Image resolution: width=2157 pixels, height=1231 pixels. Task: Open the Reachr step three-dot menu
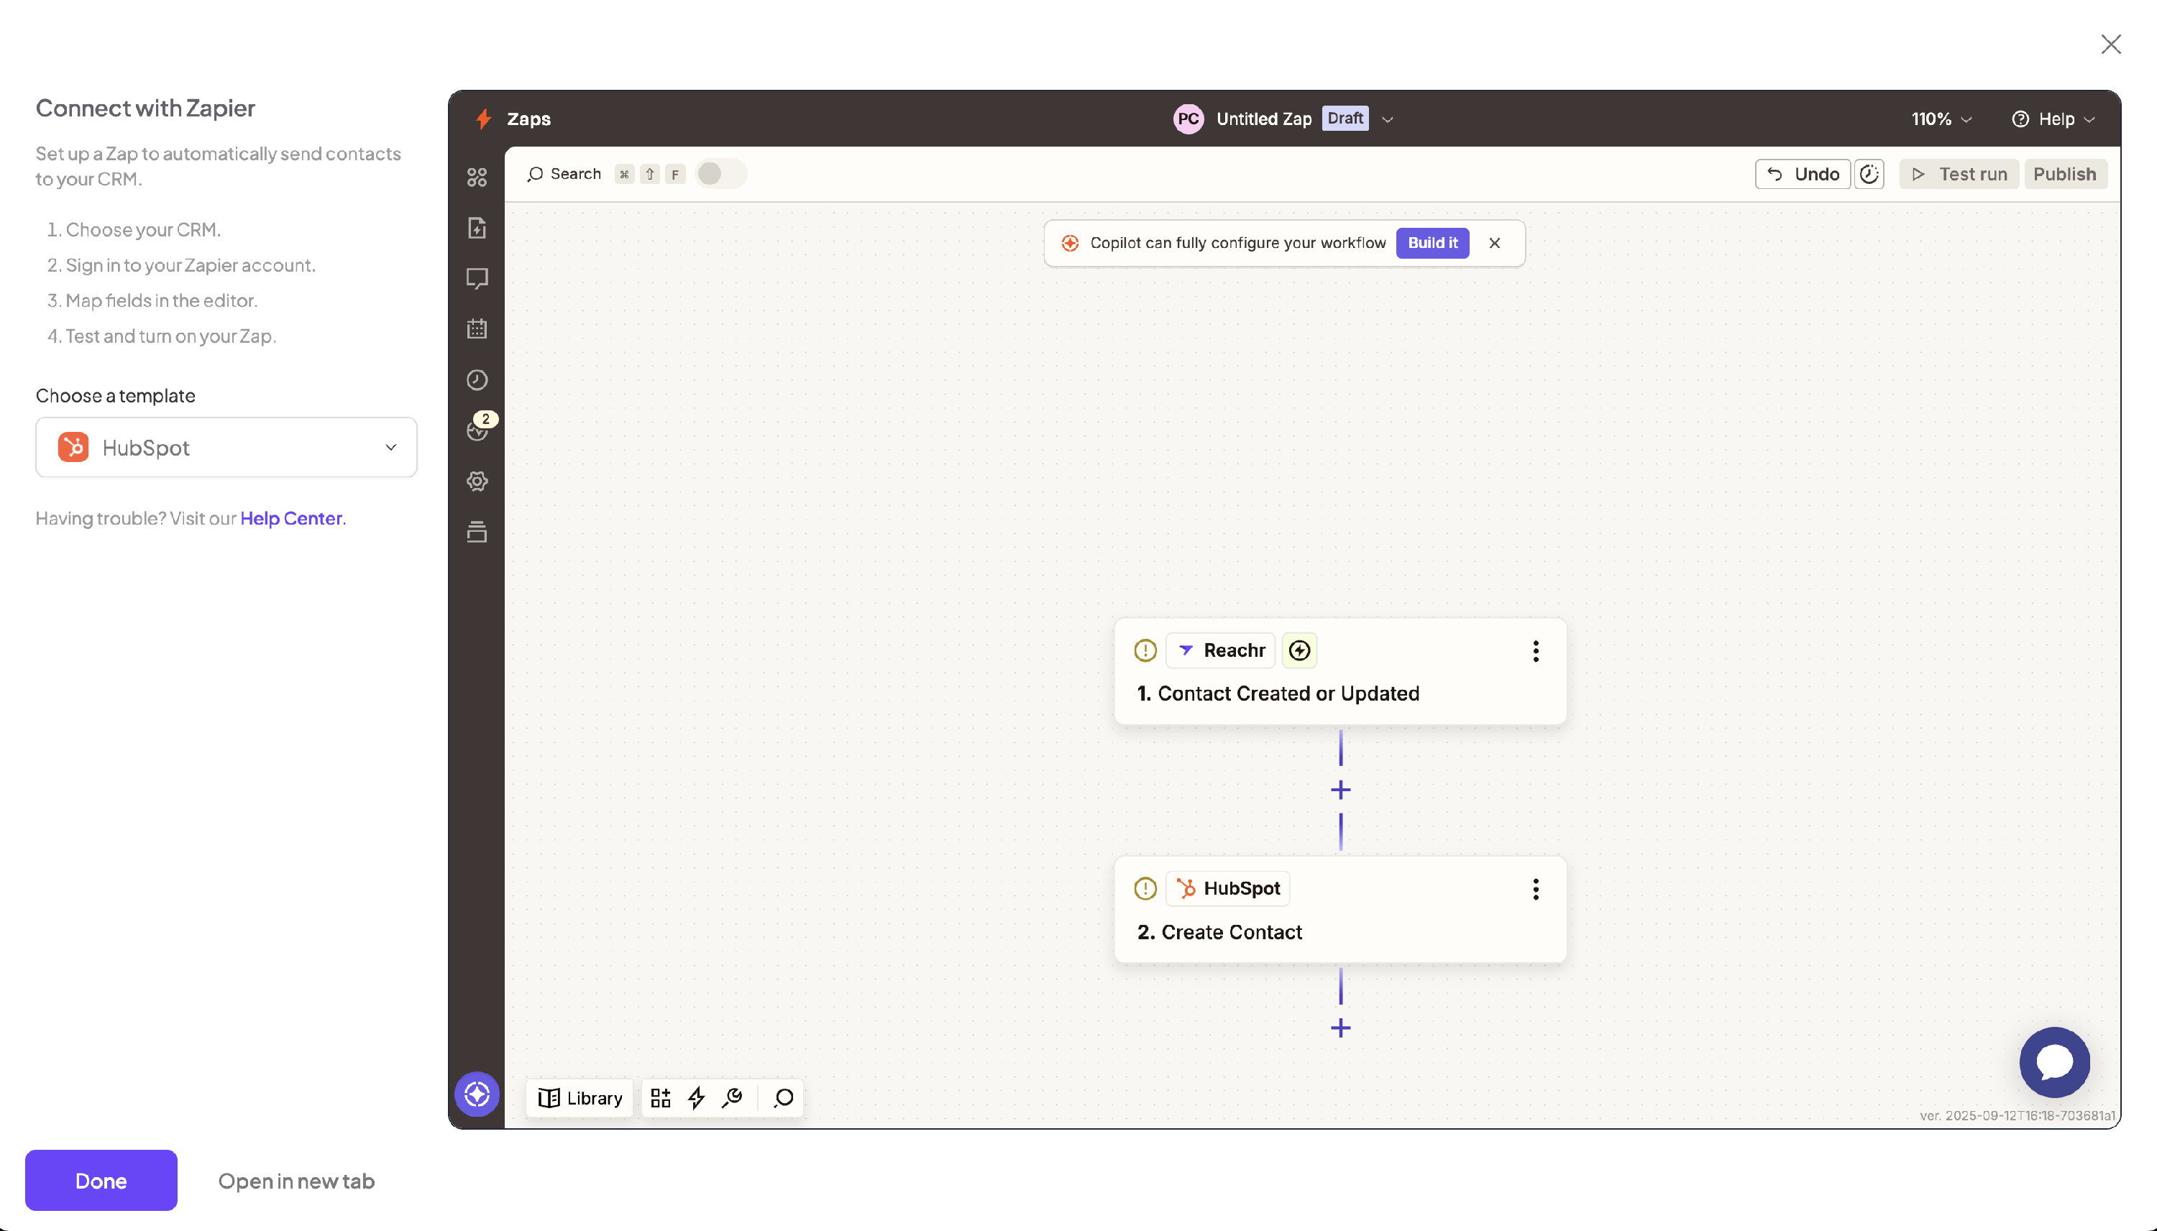(x=1535, y=650)
